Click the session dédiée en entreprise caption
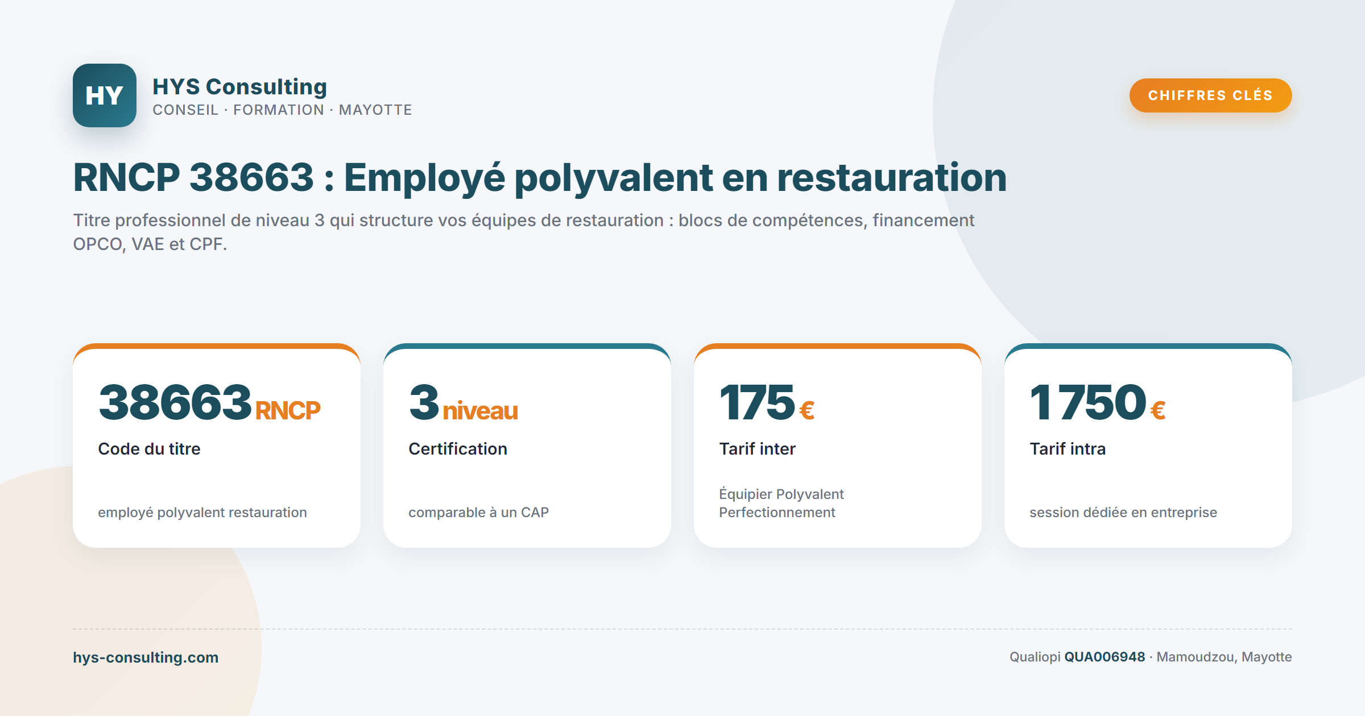The height and width of the screenshot is (716, 1365). (x=1123, y=512)
